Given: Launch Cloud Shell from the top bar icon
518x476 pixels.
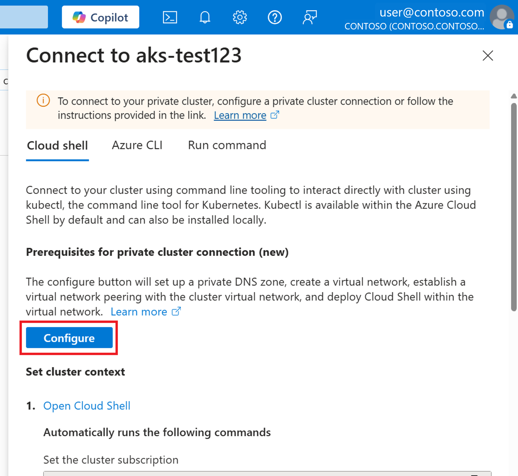Looking at the screenshot, I should pyautogui.click(x=170, y=17).
